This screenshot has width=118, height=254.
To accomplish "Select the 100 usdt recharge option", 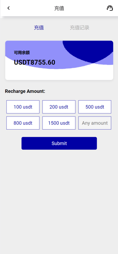I will pyautogui.click(x=23, y=107).
